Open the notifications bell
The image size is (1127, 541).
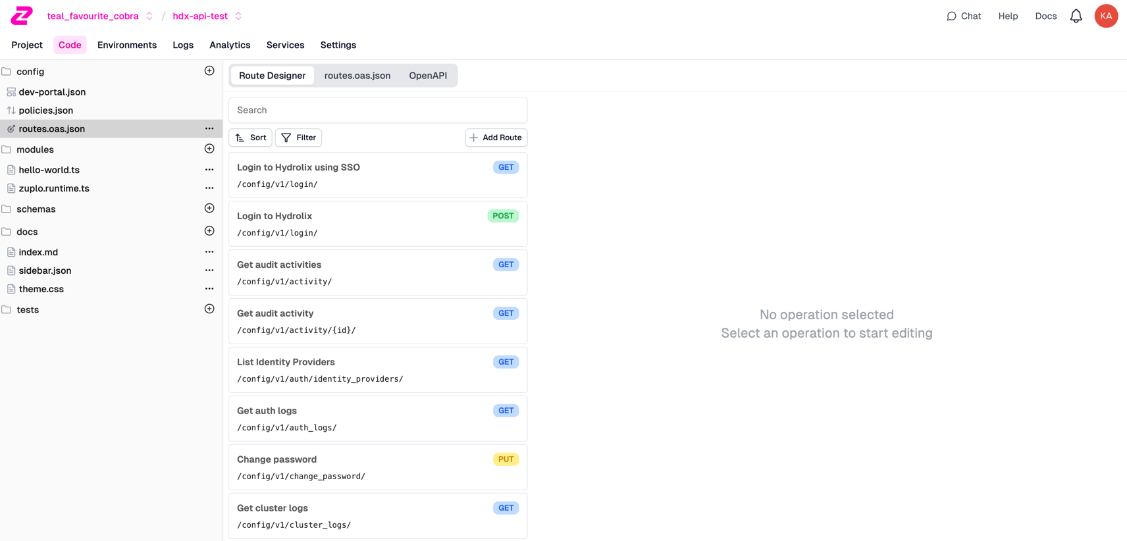tap(1076, 16)
